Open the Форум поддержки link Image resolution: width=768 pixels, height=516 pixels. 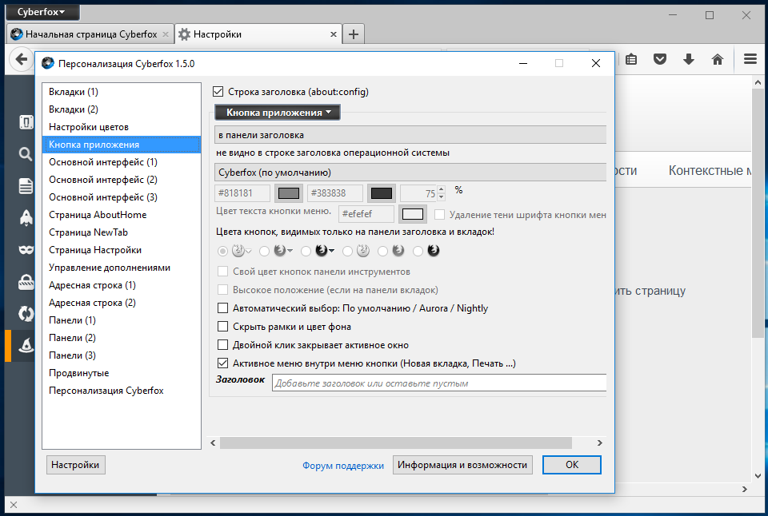[x=343, y=465]
